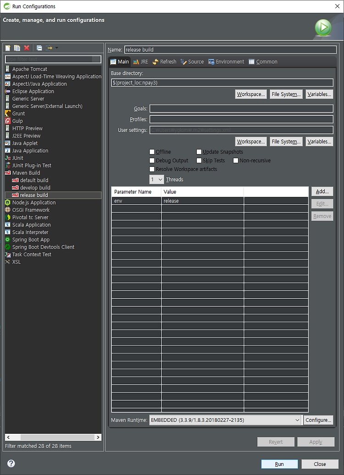
Task: Select Maven Build category
Action: (x=26, y=173)
